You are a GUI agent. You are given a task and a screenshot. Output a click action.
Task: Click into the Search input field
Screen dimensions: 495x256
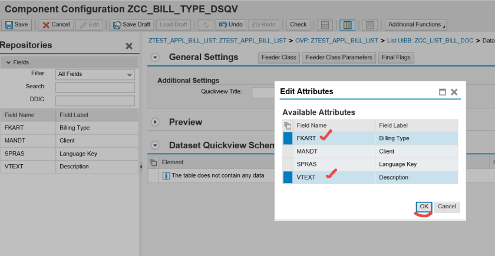pos(95,87)
